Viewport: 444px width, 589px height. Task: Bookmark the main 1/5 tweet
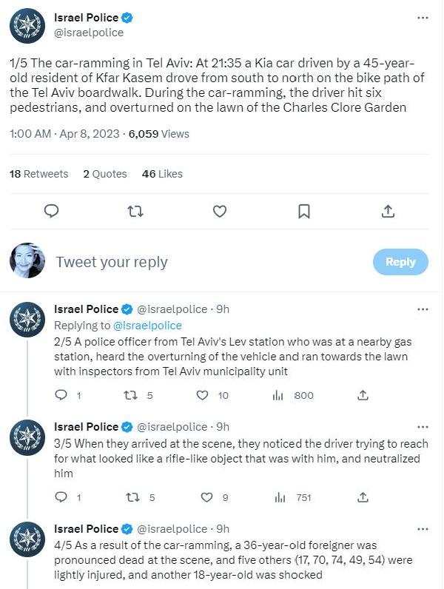click(x=303, y=211)
